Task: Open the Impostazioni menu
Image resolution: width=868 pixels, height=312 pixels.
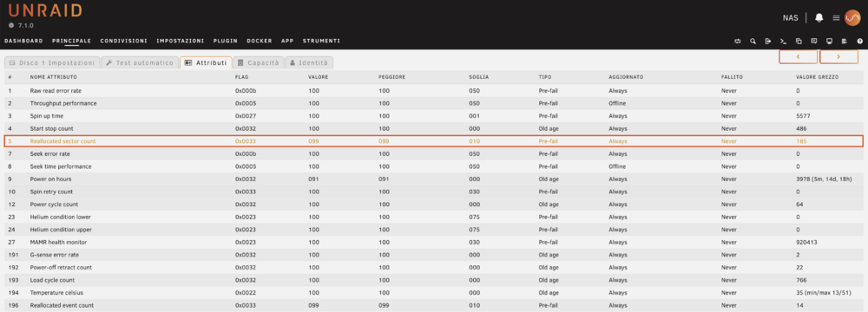Action: point(180,41)
